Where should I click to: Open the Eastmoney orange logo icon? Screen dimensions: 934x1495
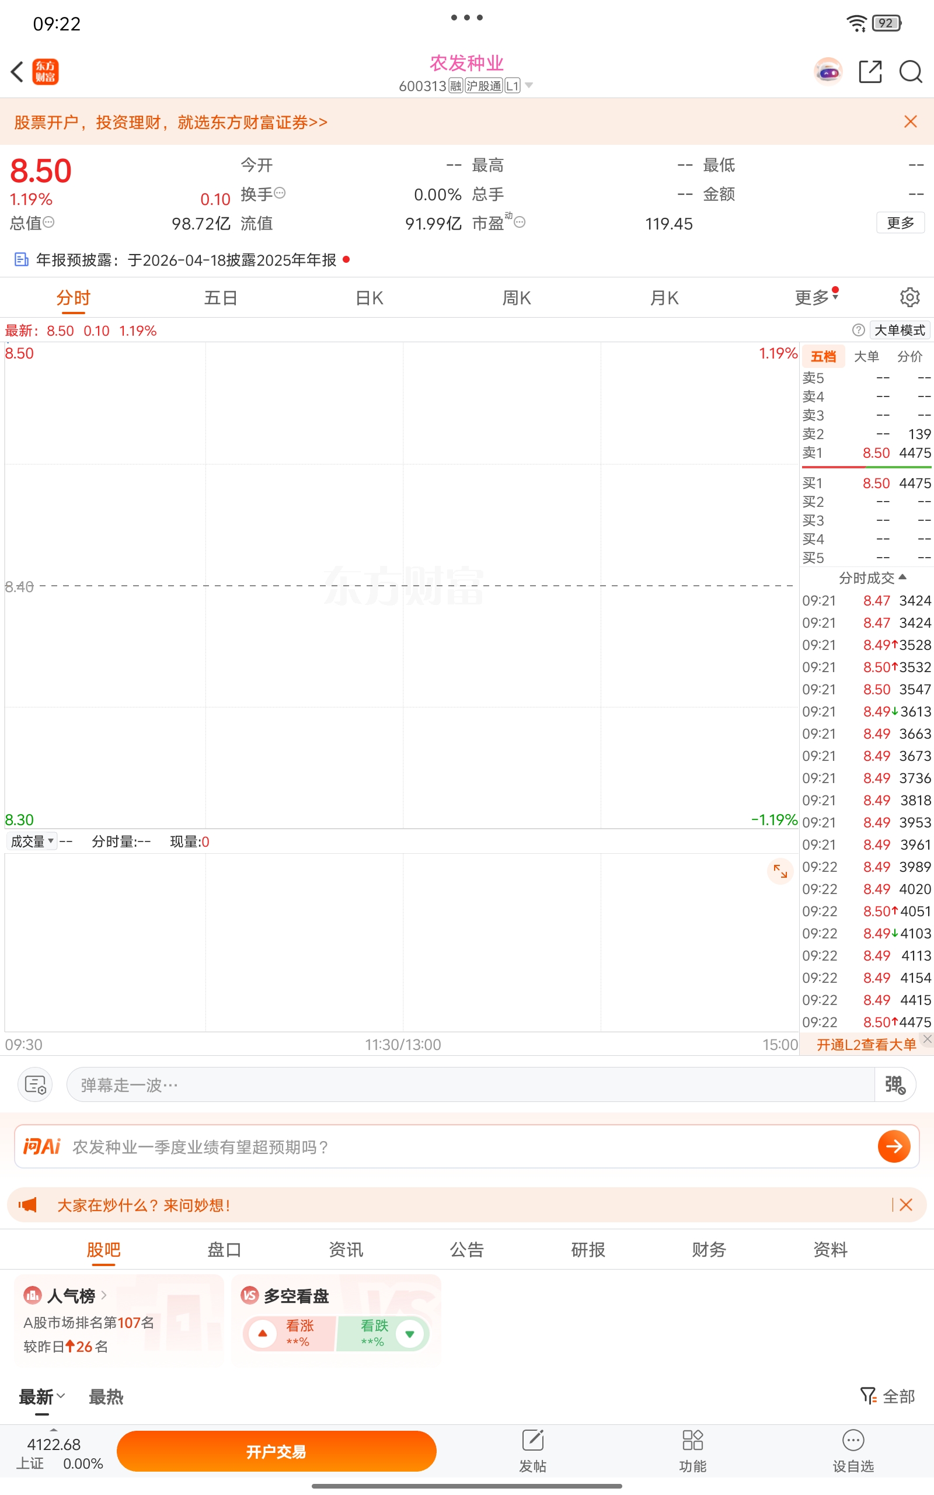(x=46, y=72)
